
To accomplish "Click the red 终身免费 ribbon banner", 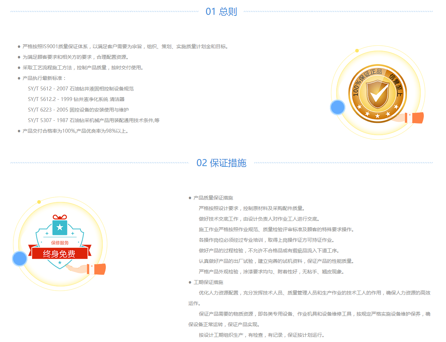I will [x=59, y=253].
